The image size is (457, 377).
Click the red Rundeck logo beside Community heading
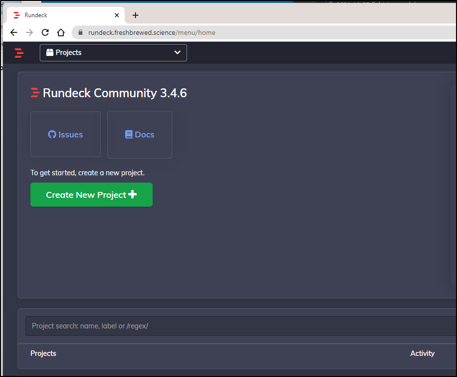(35, 93)
